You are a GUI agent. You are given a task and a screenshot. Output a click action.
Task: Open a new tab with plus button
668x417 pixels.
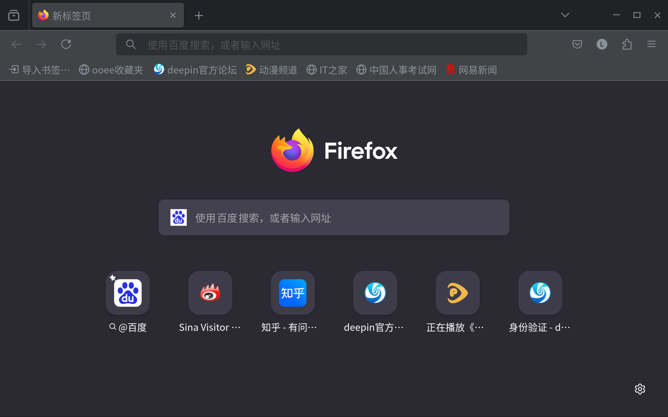pos(199,15)
